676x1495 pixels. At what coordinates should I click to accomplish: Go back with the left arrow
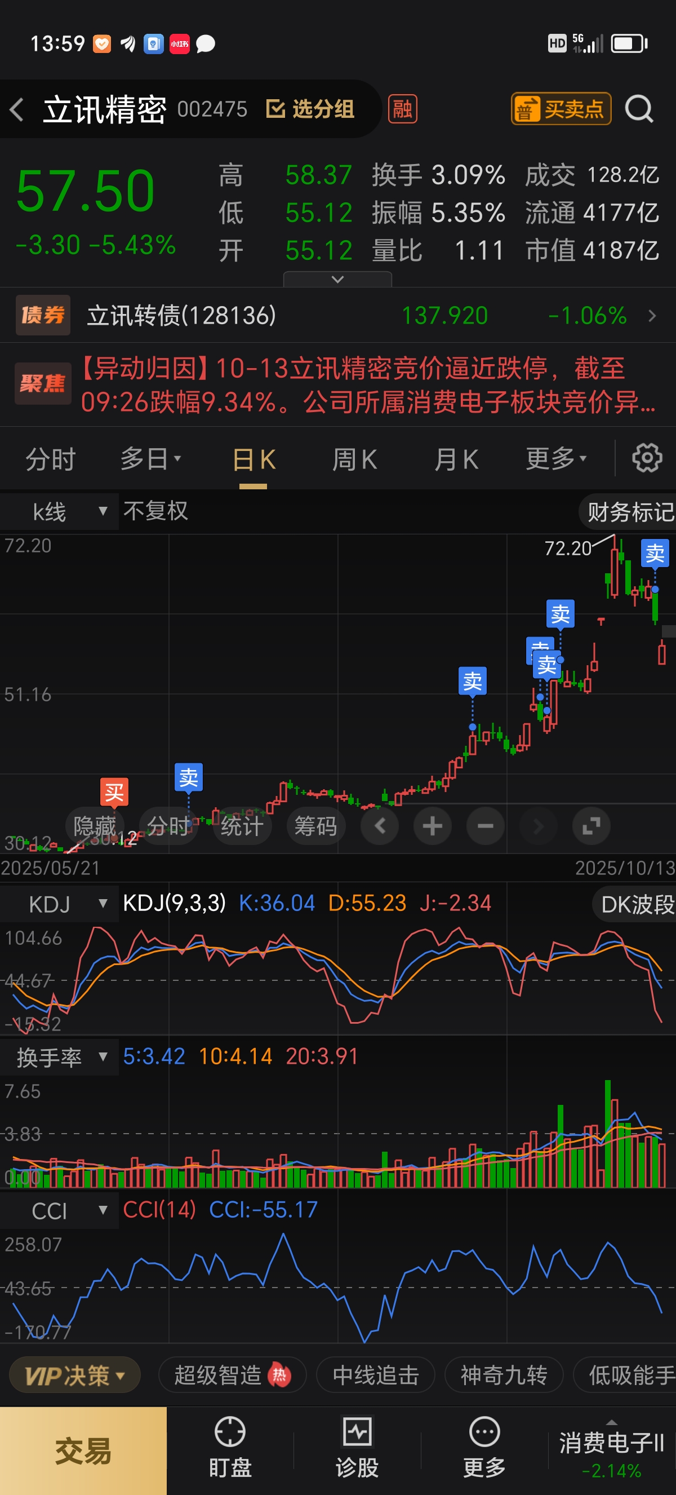[x=17, y=109]
